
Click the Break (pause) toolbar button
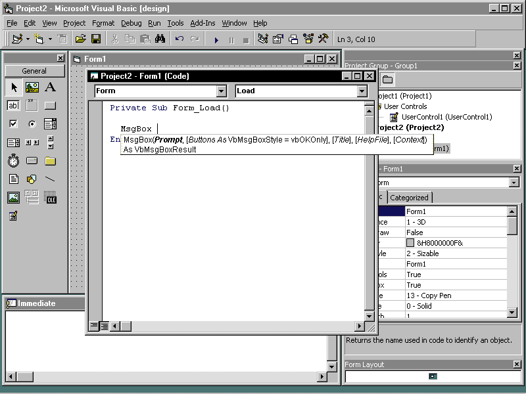(x=231, y=40)
